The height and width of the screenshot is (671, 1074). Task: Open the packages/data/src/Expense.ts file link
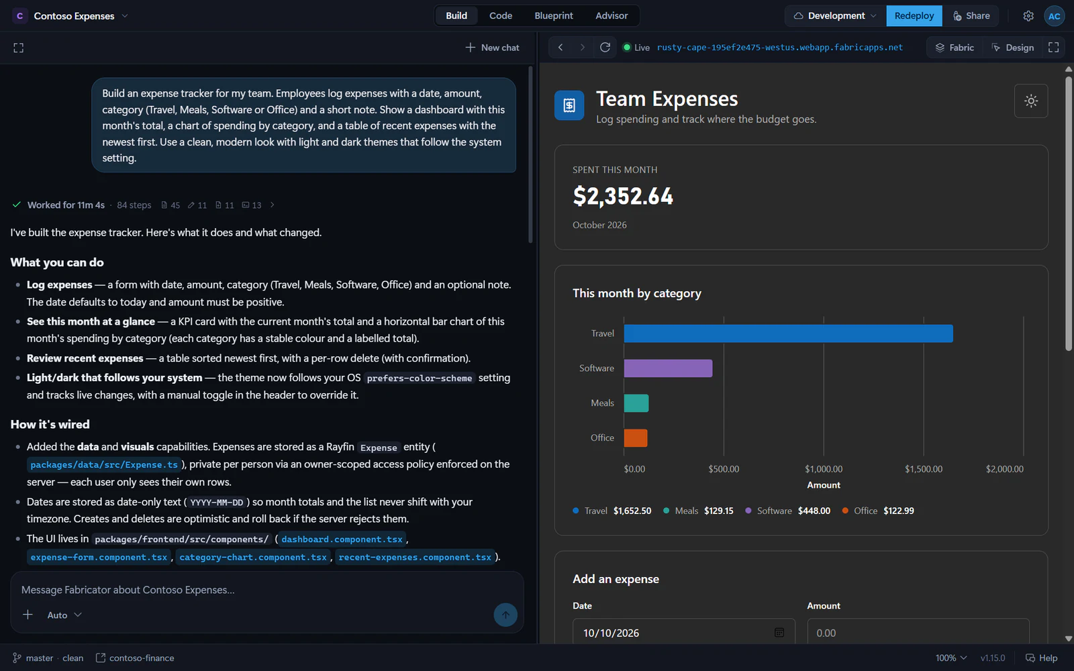point(104,465)
